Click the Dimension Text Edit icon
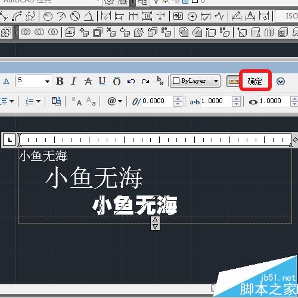The width and height of the screenshot is (298, 298). 250,16
